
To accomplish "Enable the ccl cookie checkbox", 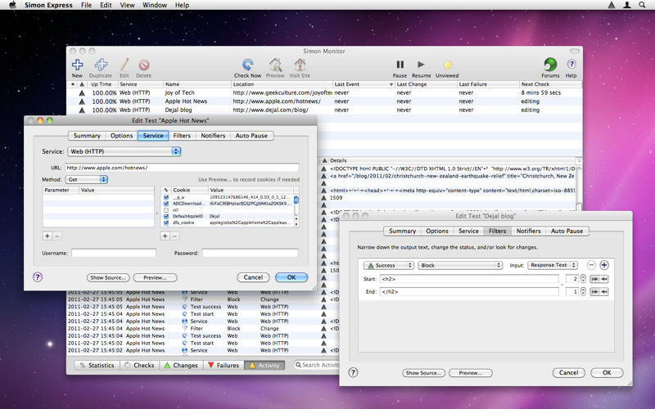I will 166,210.
